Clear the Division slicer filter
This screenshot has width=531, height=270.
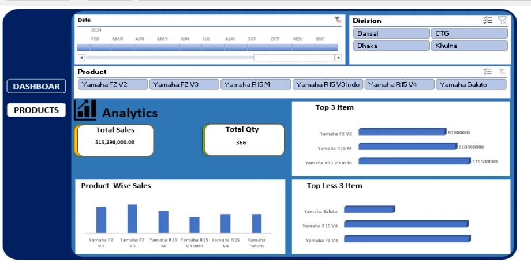pos(502,20)
